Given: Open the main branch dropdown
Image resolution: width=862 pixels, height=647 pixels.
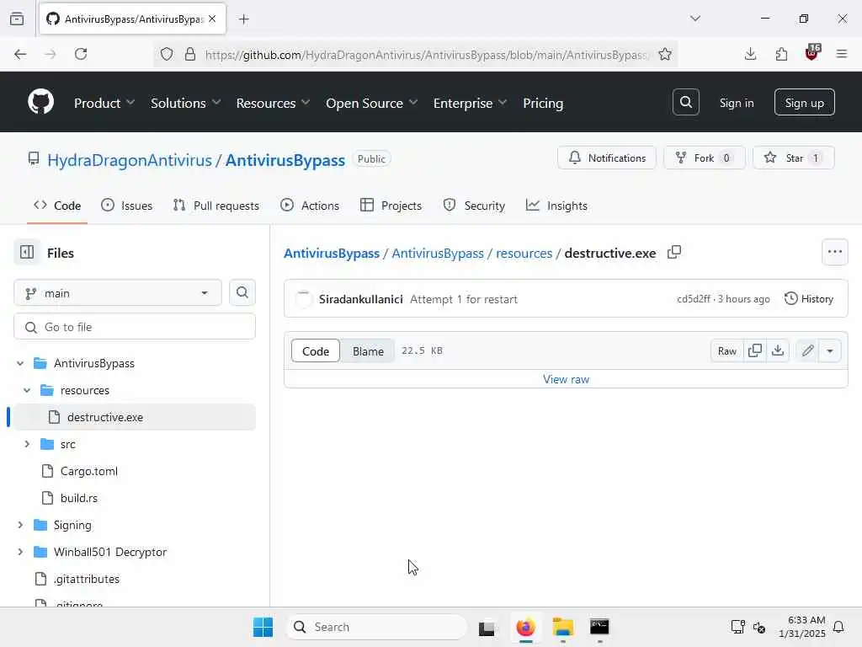Looking at the screenshot, I should pos(118,292).
